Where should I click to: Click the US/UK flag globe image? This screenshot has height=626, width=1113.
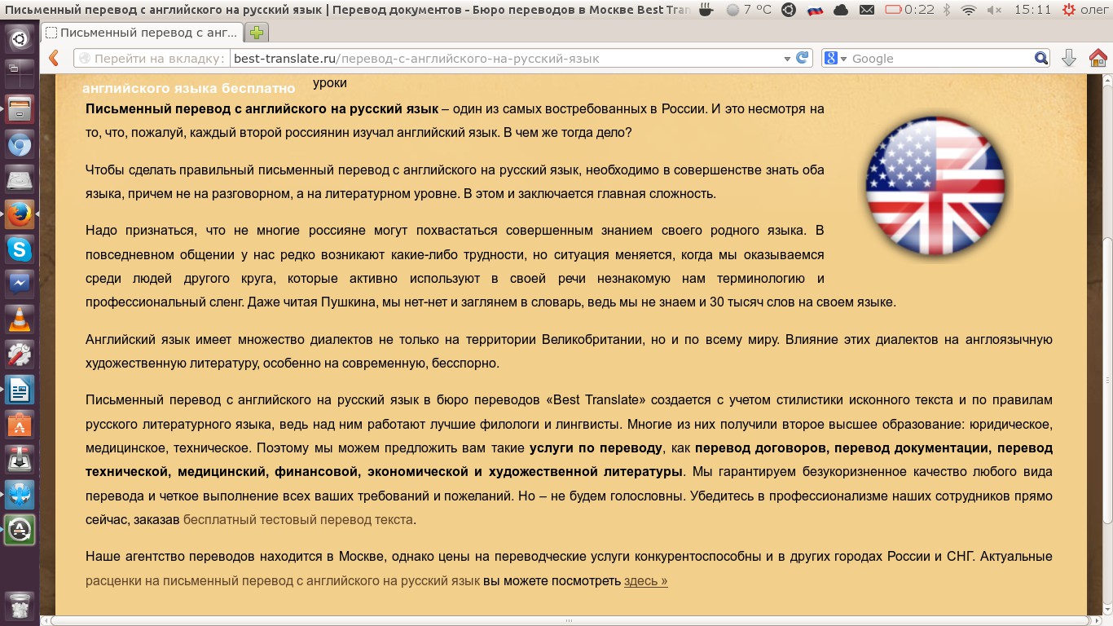point(935,187)
